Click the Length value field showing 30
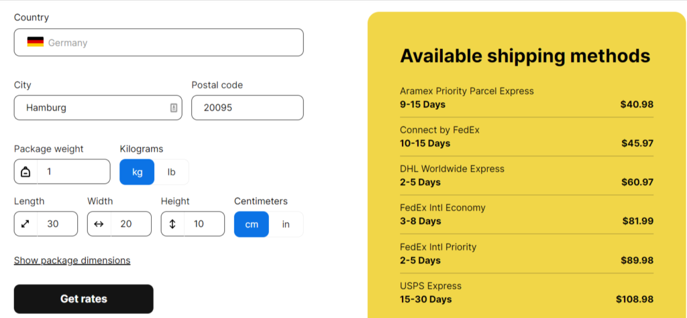This screenshot has width=687, height=318. click(58, 224)
